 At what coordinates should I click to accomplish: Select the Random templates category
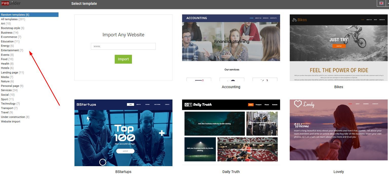(x=29, y=15)
